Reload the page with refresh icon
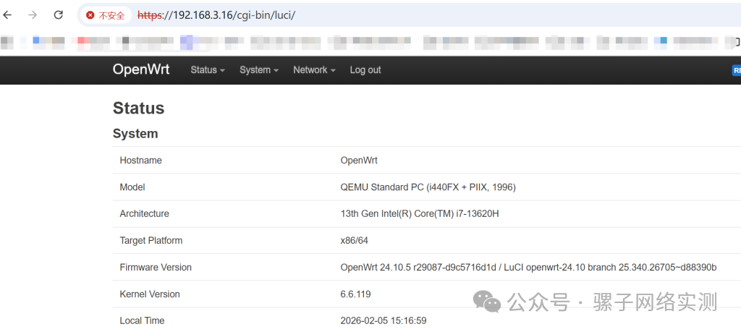 click(58, 15)
